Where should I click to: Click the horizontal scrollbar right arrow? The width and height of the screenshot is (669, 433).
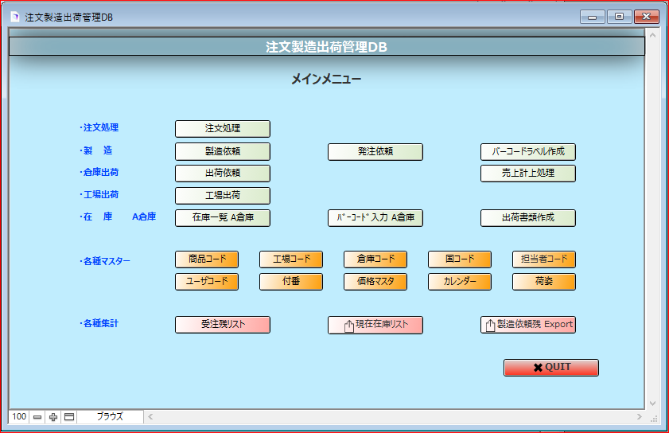click(639, 417)
